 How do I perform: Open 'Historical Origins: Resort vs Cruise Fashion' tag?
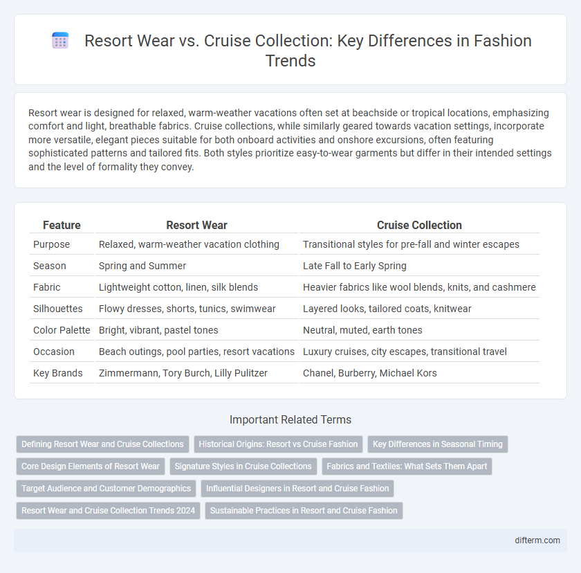pyautogui.click(x=278, y=444)
